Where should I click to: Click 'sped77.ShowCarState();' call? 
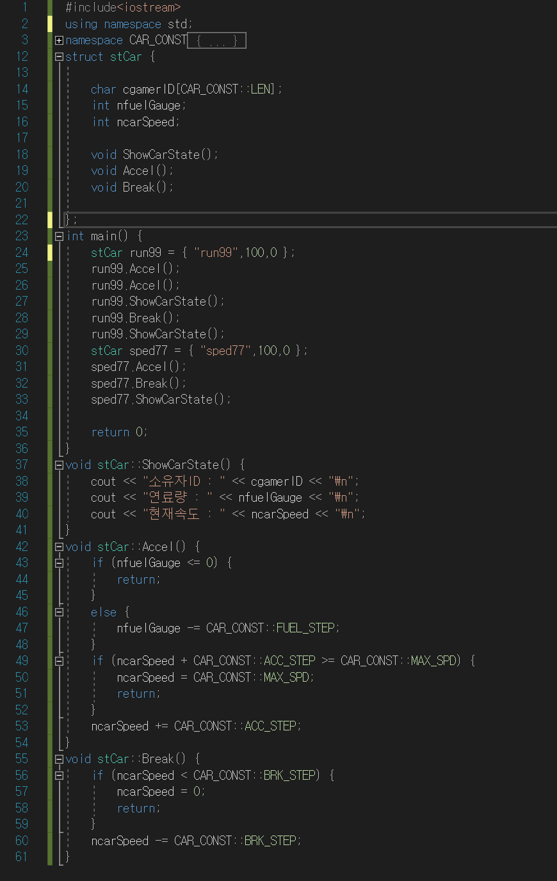161,400
